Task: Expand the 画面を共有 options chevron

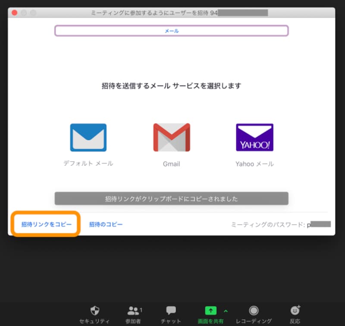Action: [x=226, y=310]
